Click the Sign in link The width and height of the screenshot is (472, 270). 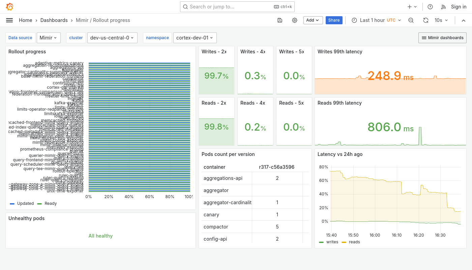click(x=459, y=6)
